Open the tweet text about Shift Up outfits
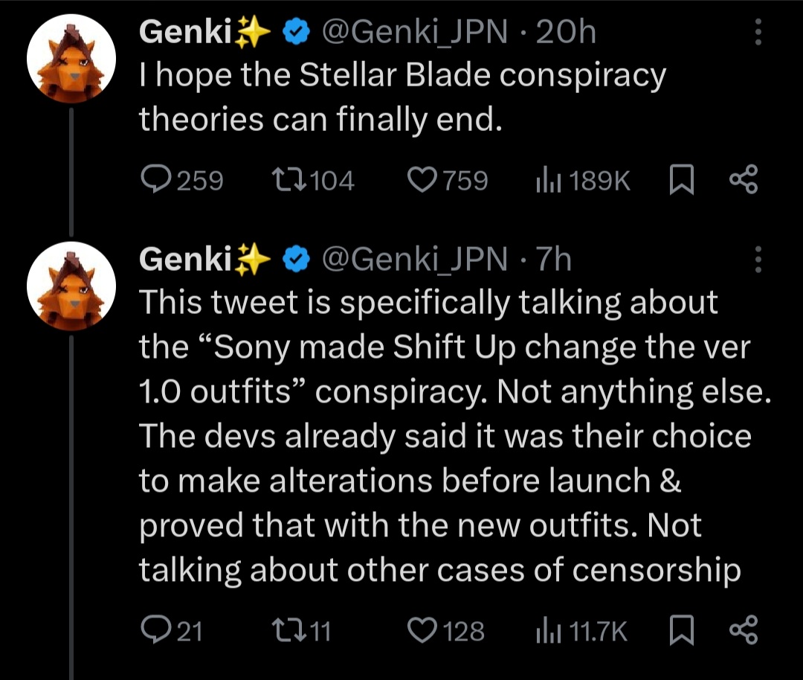 [x=455, y=436]
